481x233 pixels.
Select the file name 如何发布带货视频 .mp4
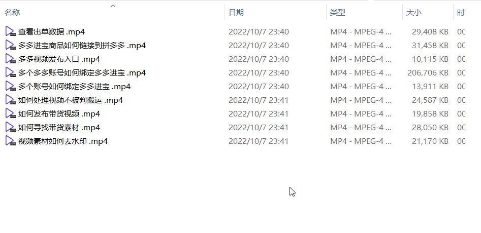click(59, 114)
